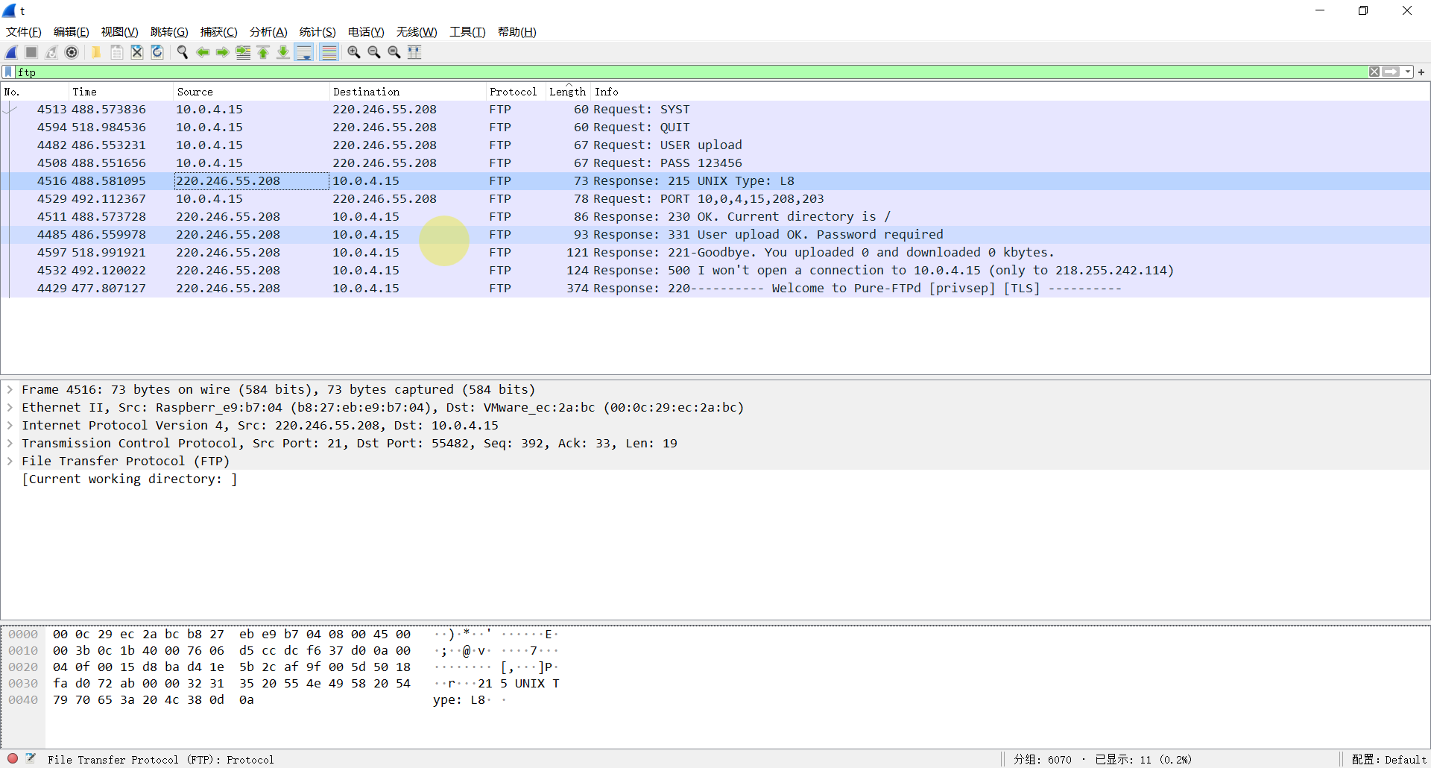Sort by the Source column header

point(252,92)
